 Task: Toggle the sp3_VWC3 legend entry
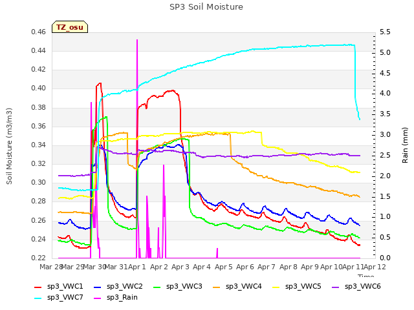(178, 287)
